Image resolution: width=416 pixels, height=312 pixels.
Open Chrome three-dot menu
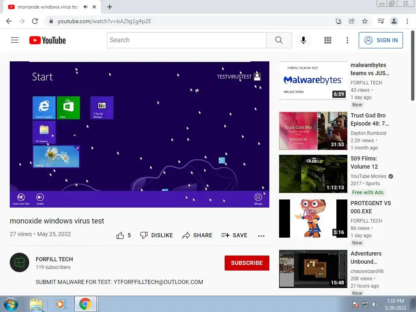(x=407, y=21)
